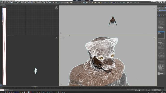Click the Pin Stack icon below modifier stack

[x=157, y=16]
